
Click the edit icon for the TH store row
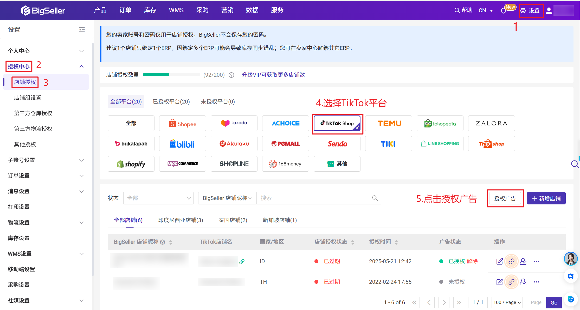[x=499, y=282]
